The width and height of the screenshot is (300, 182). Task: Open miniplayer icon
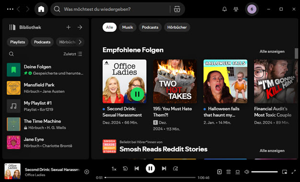pos(285,172)
